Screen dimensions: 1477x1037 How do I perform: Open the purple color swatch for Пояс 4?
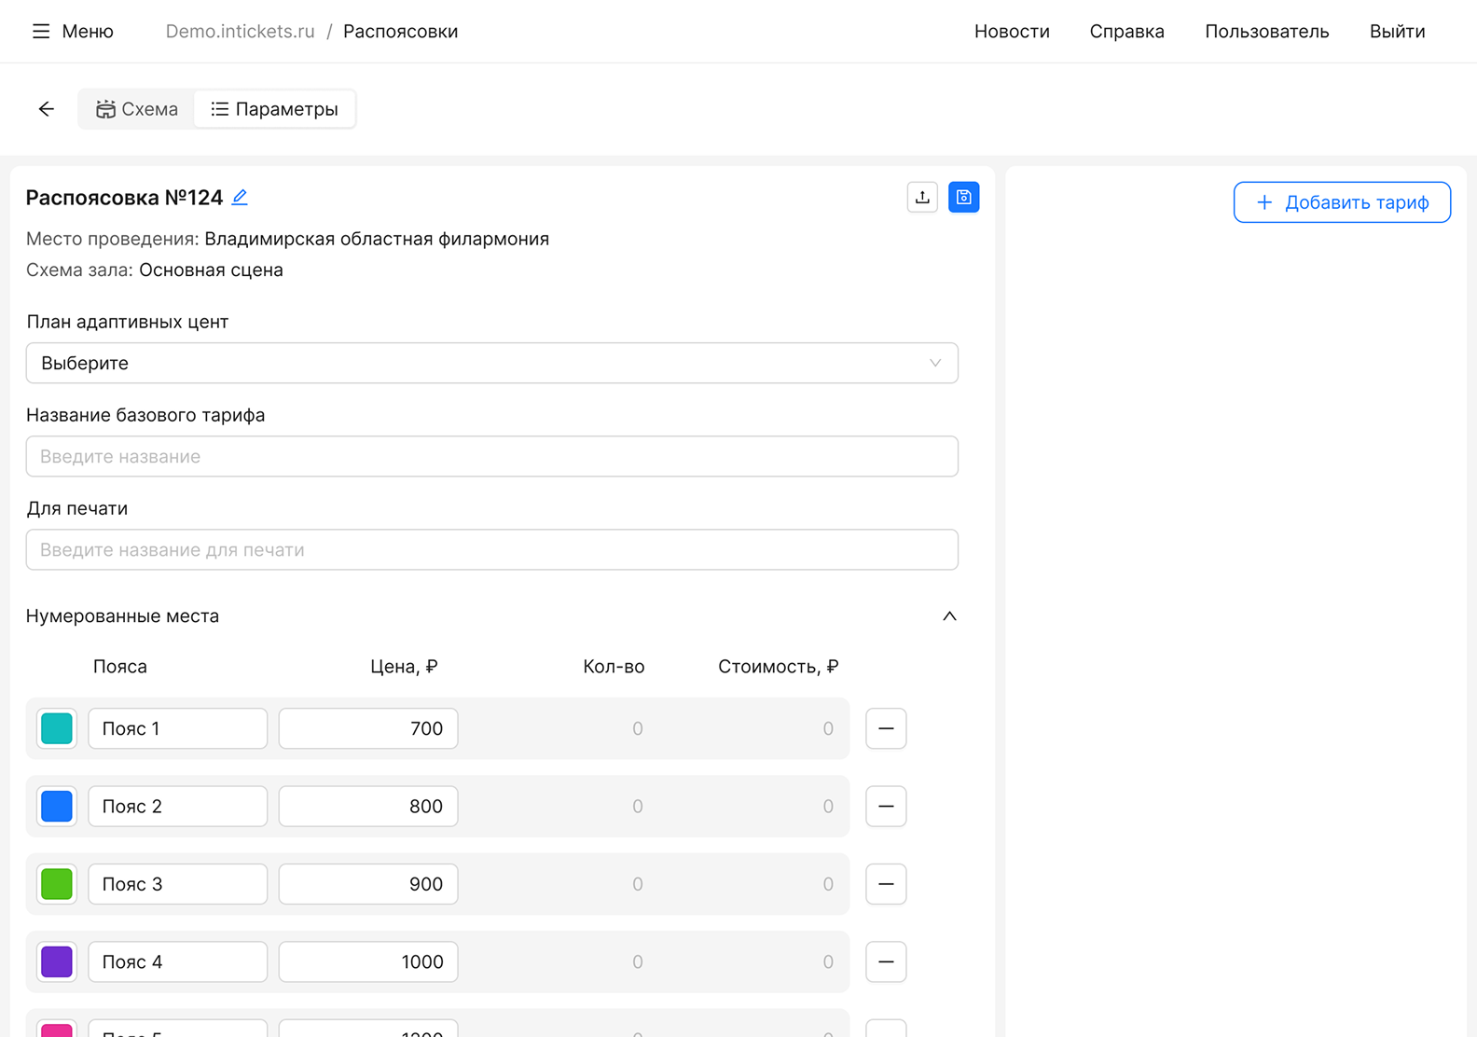coord(57,961)
